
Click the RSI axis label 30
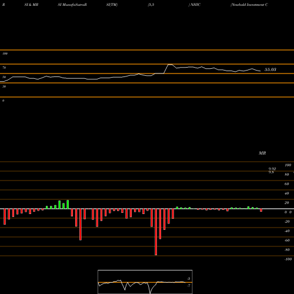click(x=4, y=86)
